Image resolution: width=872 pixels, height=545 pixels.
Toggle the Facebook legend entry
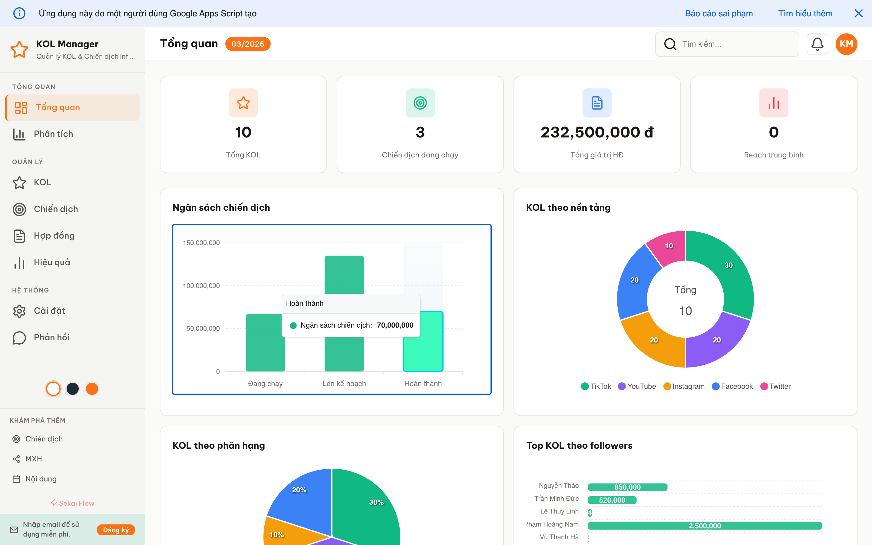(x=732, y=386)
